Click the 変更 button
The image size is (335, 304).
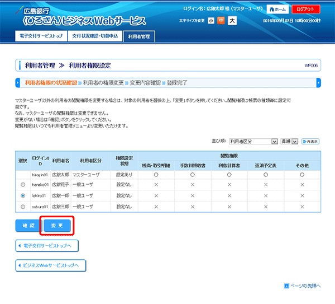(57, 226)
